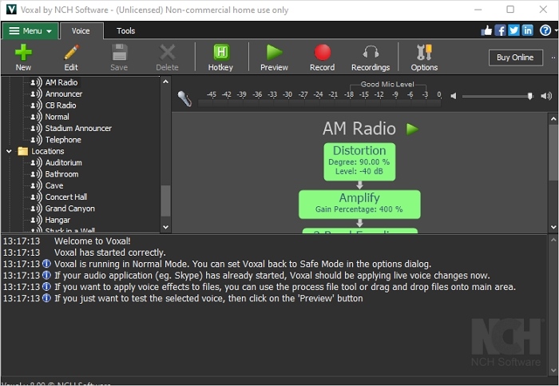The height and width of the screenshot is (386, 559).
Task: Open Recordings headphones icon
Action: (x=370, y=53)
